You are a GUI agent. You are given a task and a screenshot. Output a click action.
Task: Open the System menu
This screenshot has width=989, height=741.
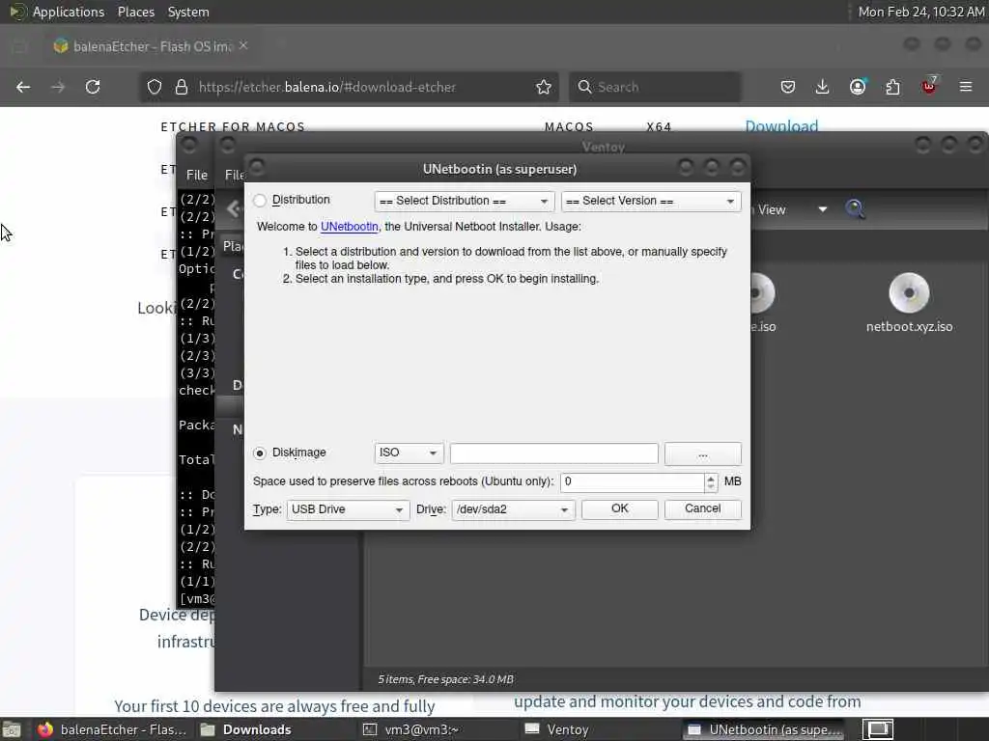[188, 12]
